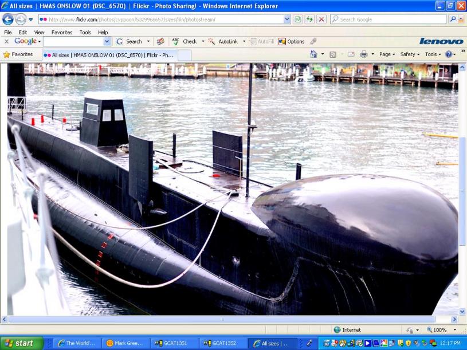
Task: Click the Stop loading X icon
Action: [x=321, y=19]
